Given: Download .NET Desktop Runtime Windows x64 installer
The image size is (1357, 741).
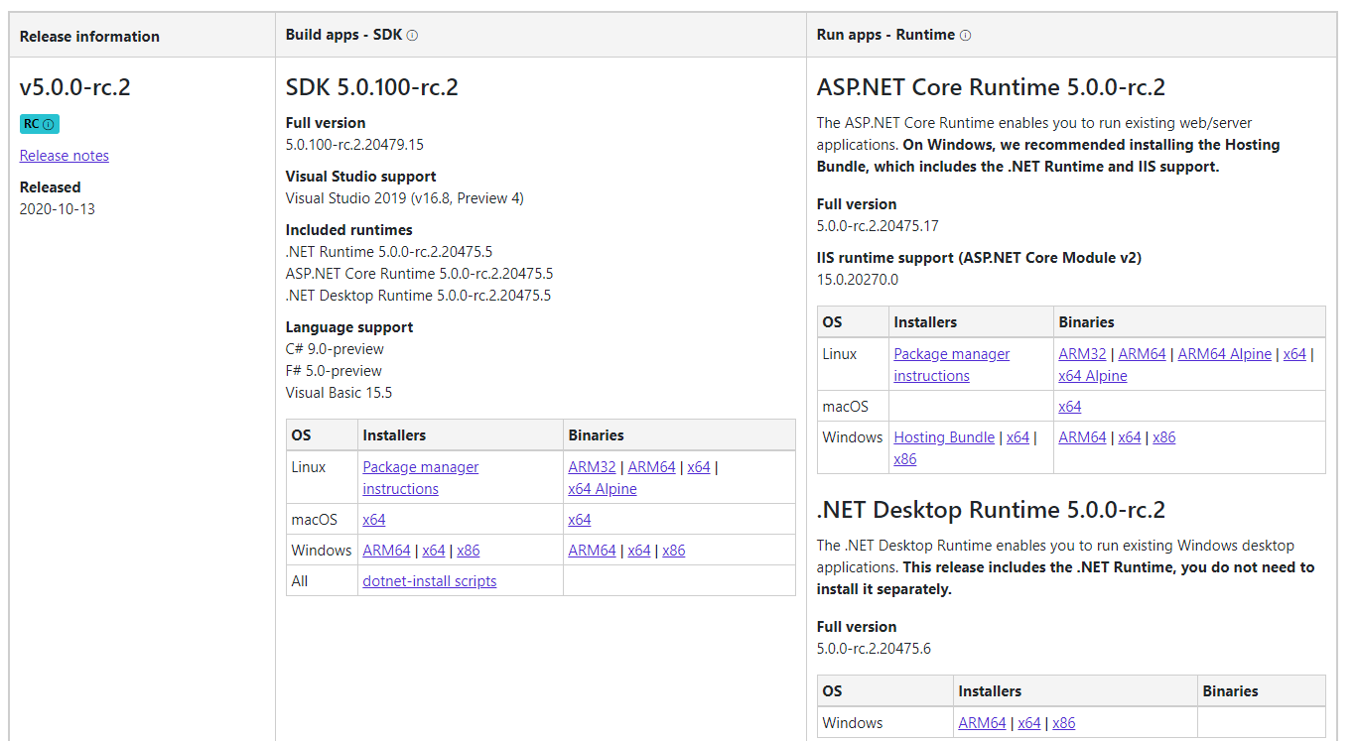Looking at the screenshot, I should (x=1029, y=722).
